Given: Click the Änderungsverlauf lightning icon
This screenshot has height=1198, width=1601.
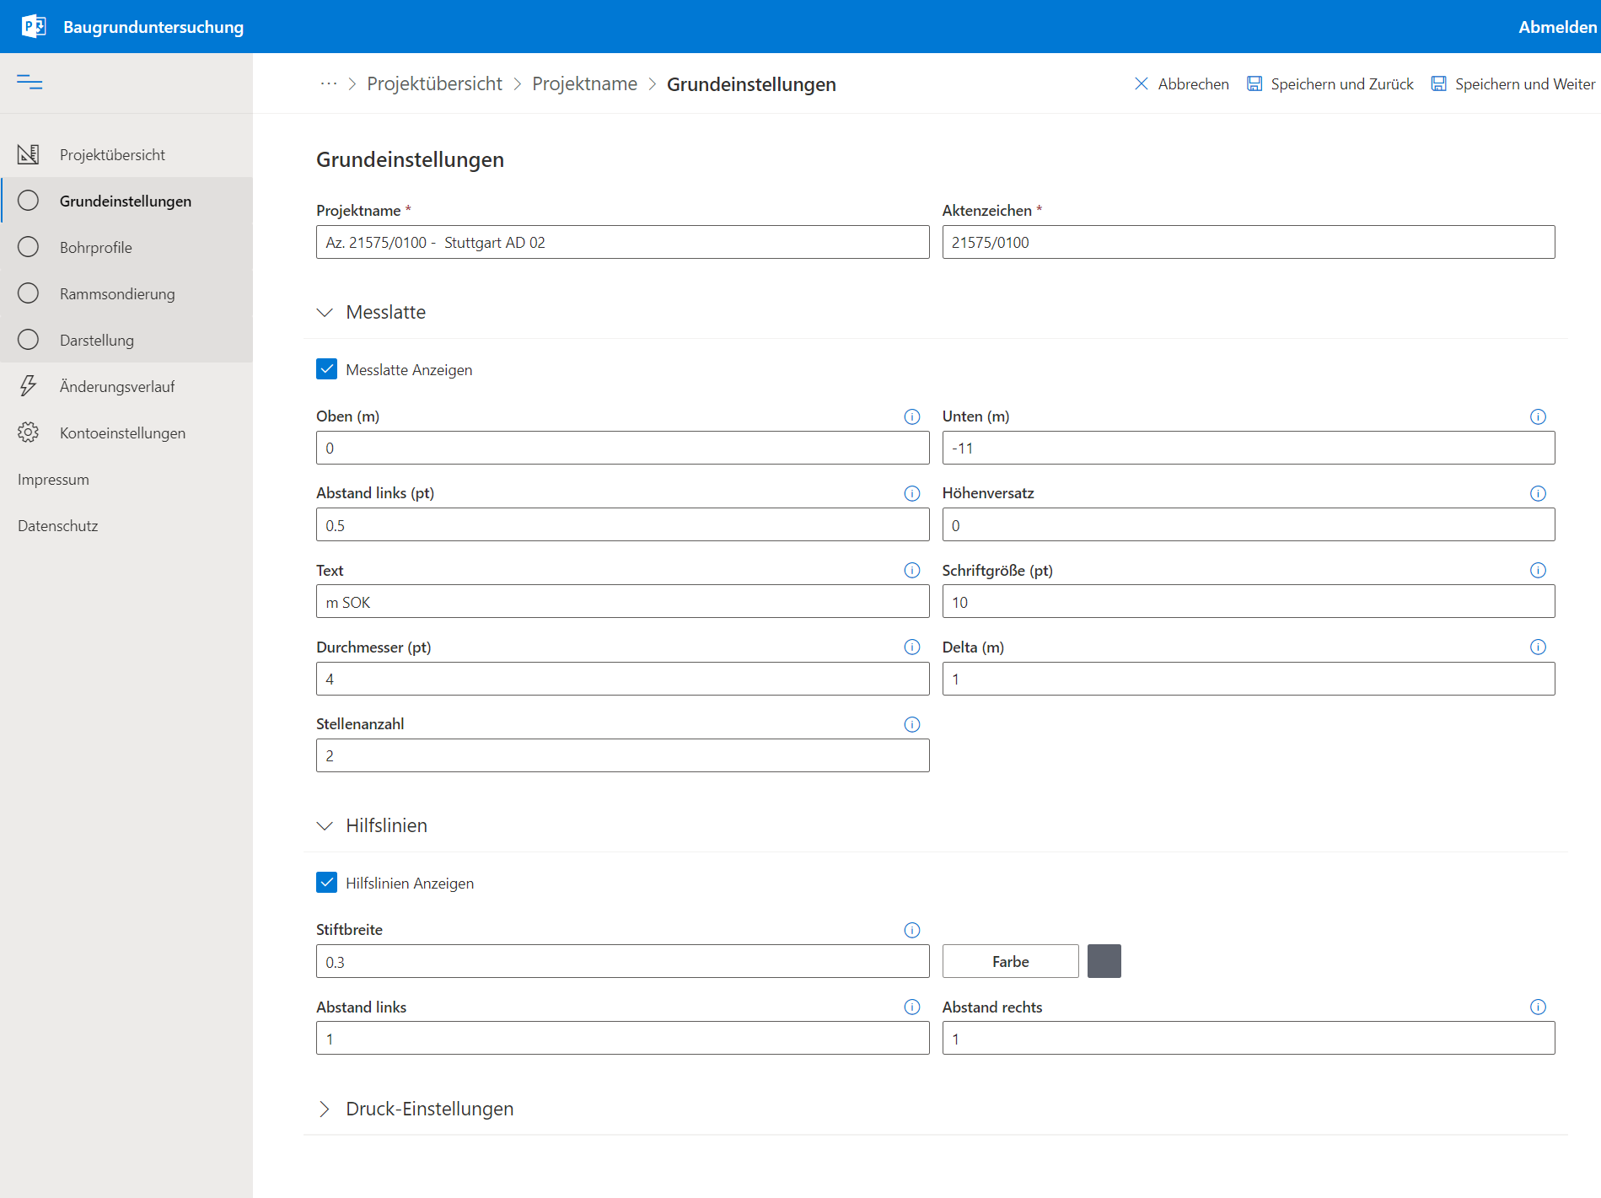Looking at the screenshot, I should coord(28,386).
